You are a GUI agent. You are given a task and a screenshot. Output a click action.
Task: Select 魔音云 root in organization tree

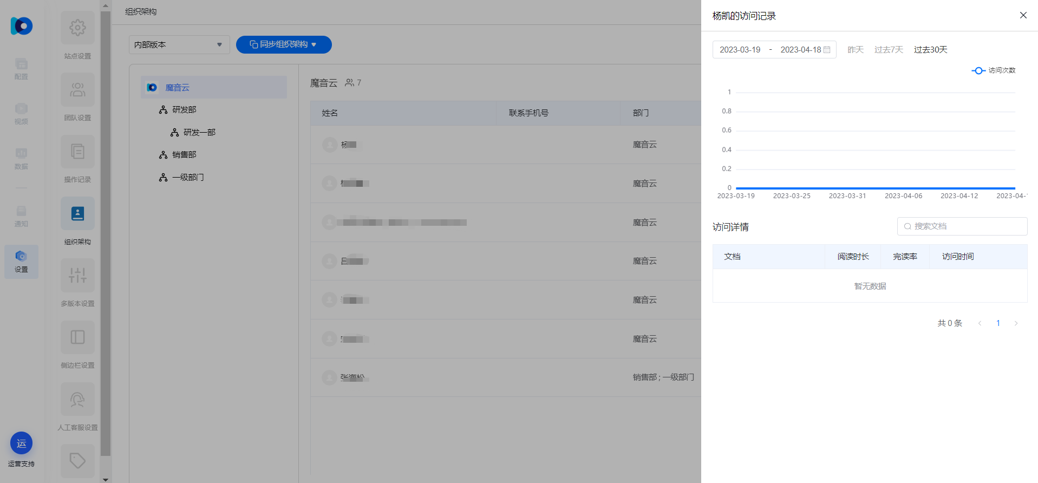click(213, 87)
